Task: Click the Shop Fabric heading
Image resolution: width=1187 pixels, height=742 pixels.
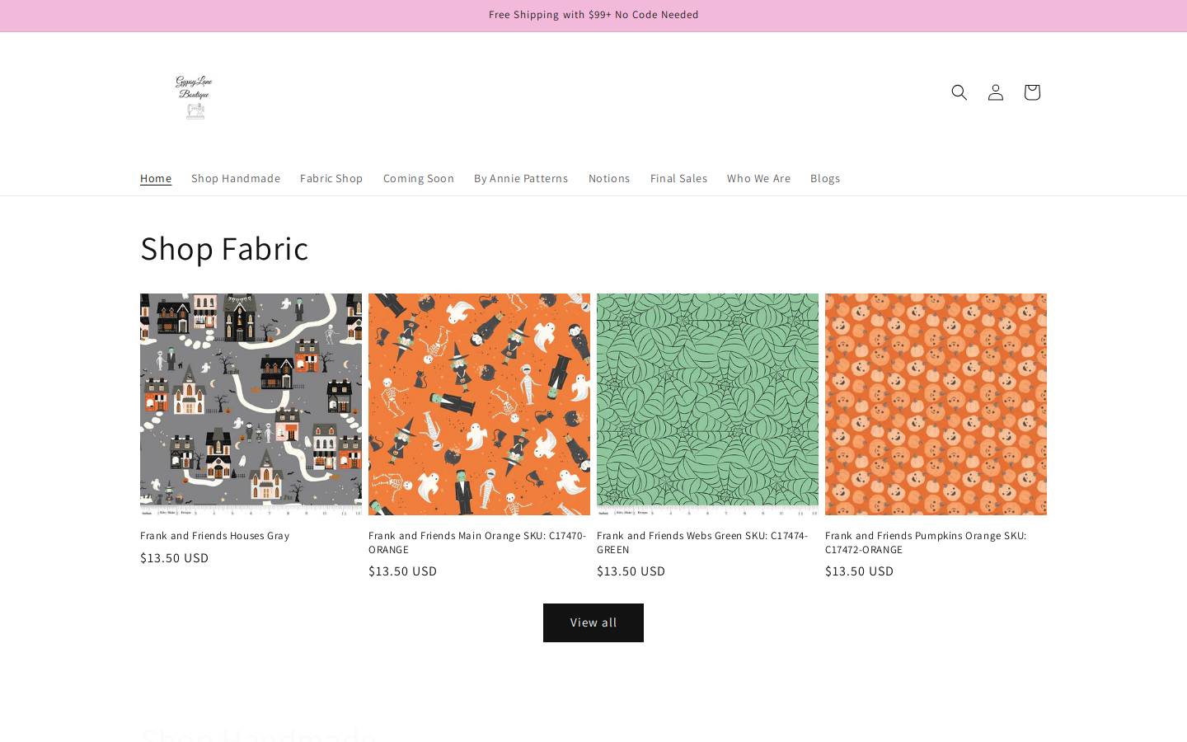Action: [x=224, y=248]
